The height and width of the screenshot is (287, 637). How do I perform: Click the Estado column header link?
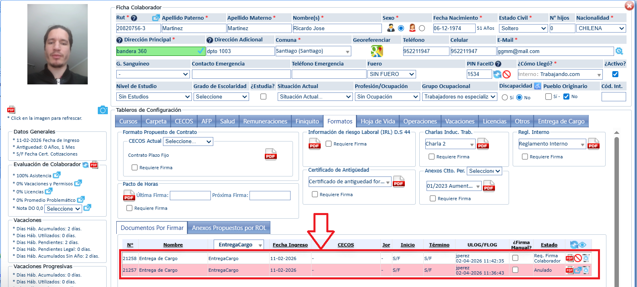pyautogui.click(x=549, y=245)
